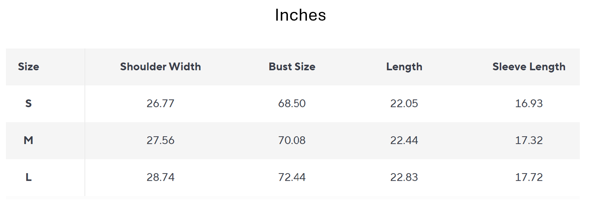Screen dimensions: 598x214
Task: Click sleeve length value 17.32
Action: click(x=529, y=140)
